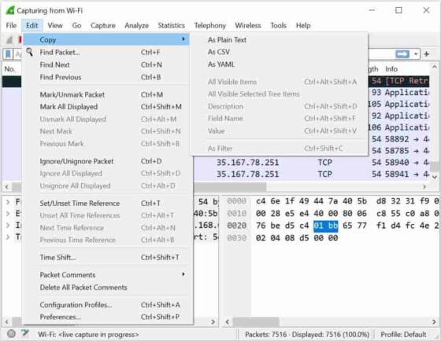Open the Wireless menu
This screenshot has width=441, height=341.
click(248, 26)
